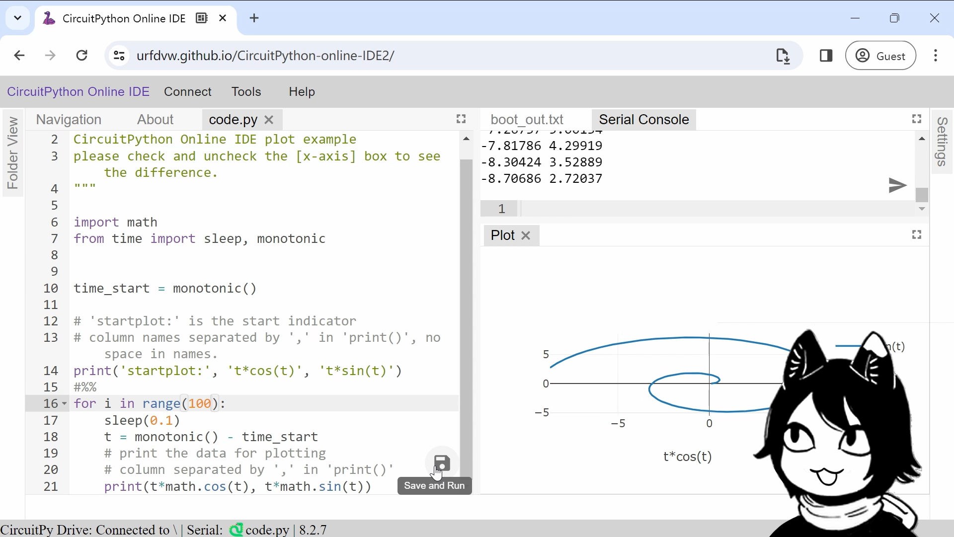Click the address bar

point(348,56)
